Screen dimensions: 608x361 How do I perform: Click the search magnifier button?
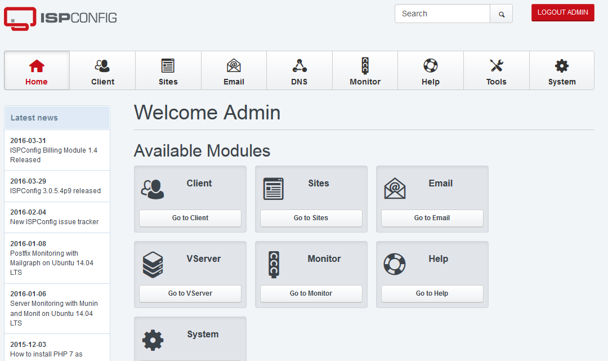[502, 14]
